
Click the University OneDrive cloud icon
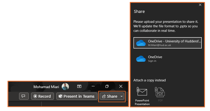[x=141, y=43]
